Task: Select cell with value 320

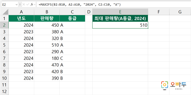Action: [47, 39]
